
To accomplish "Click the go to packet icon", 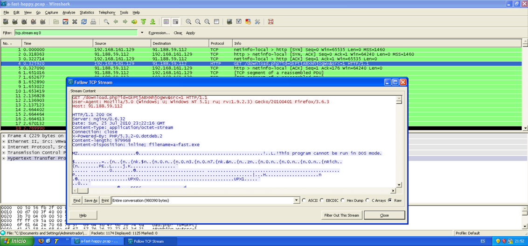I will 134,21.
